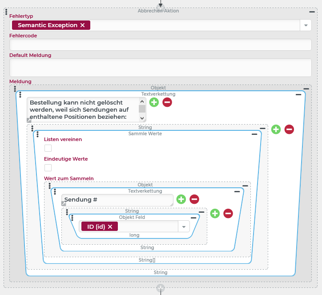The image size is (322, 295).
Task: Open the Objekt Feld dropdown arrow
Action: [x=184, y=226]
